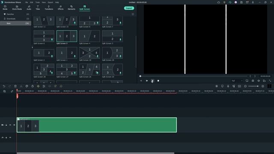The height and width of the screenshot is (154, 274).
Task: Toggle the timeline link icon
Action: click(x=12, y=91)
